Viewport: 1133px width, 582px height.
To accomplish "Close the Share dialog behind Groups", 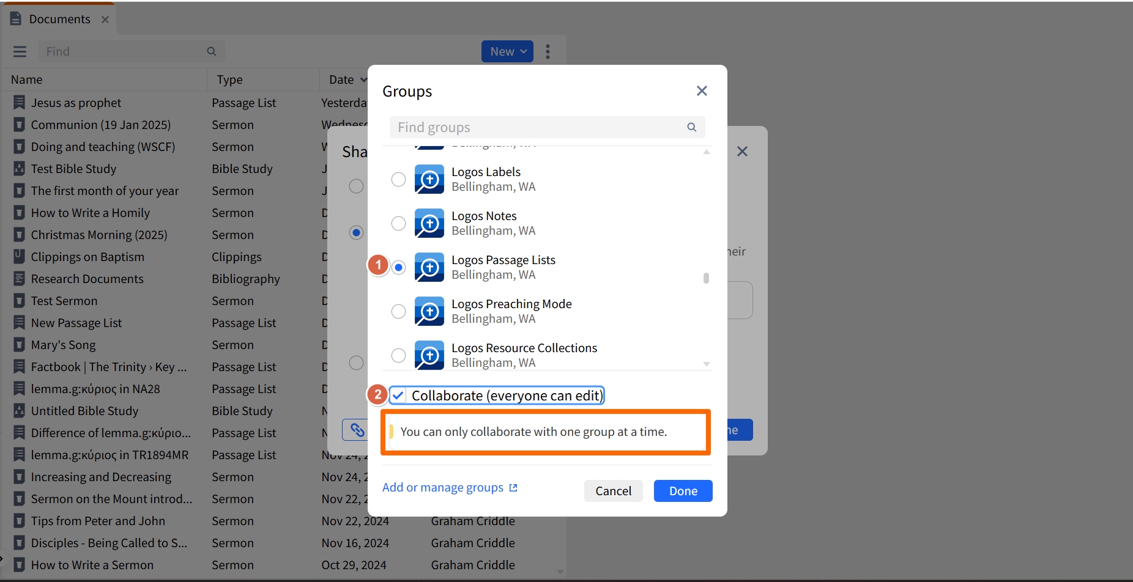I will 742,151.
